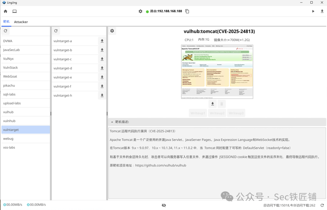The image size is (327, 210).
Task: Switch to the Attacker tab
Action: point(21,22)
